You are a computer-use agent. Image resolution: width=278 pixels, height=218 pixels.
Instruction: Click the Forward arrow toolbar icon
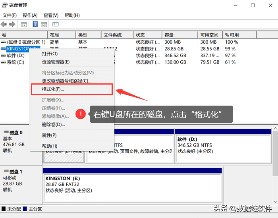point(12,25)
